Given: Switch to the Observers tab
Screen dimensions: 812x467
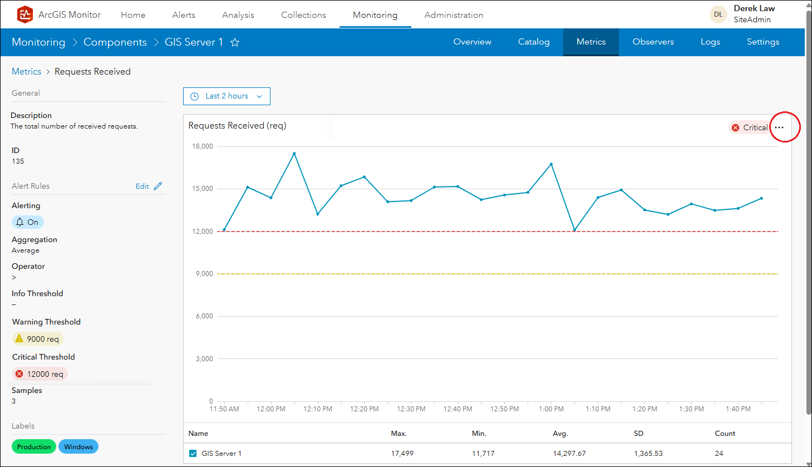Looking at the screenshot, I should click(653, 42).
